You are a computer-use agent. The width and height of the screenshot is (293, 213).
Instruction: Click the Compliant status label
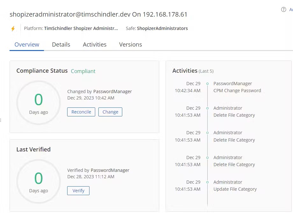click(x=83, y=71)
